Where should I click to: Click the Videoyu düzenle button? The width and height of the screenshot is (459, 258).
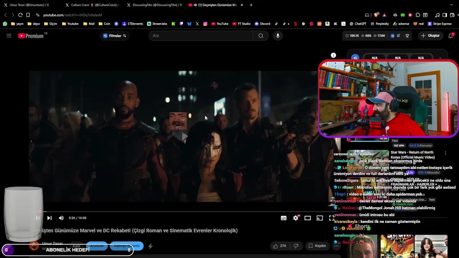(127, 246)
